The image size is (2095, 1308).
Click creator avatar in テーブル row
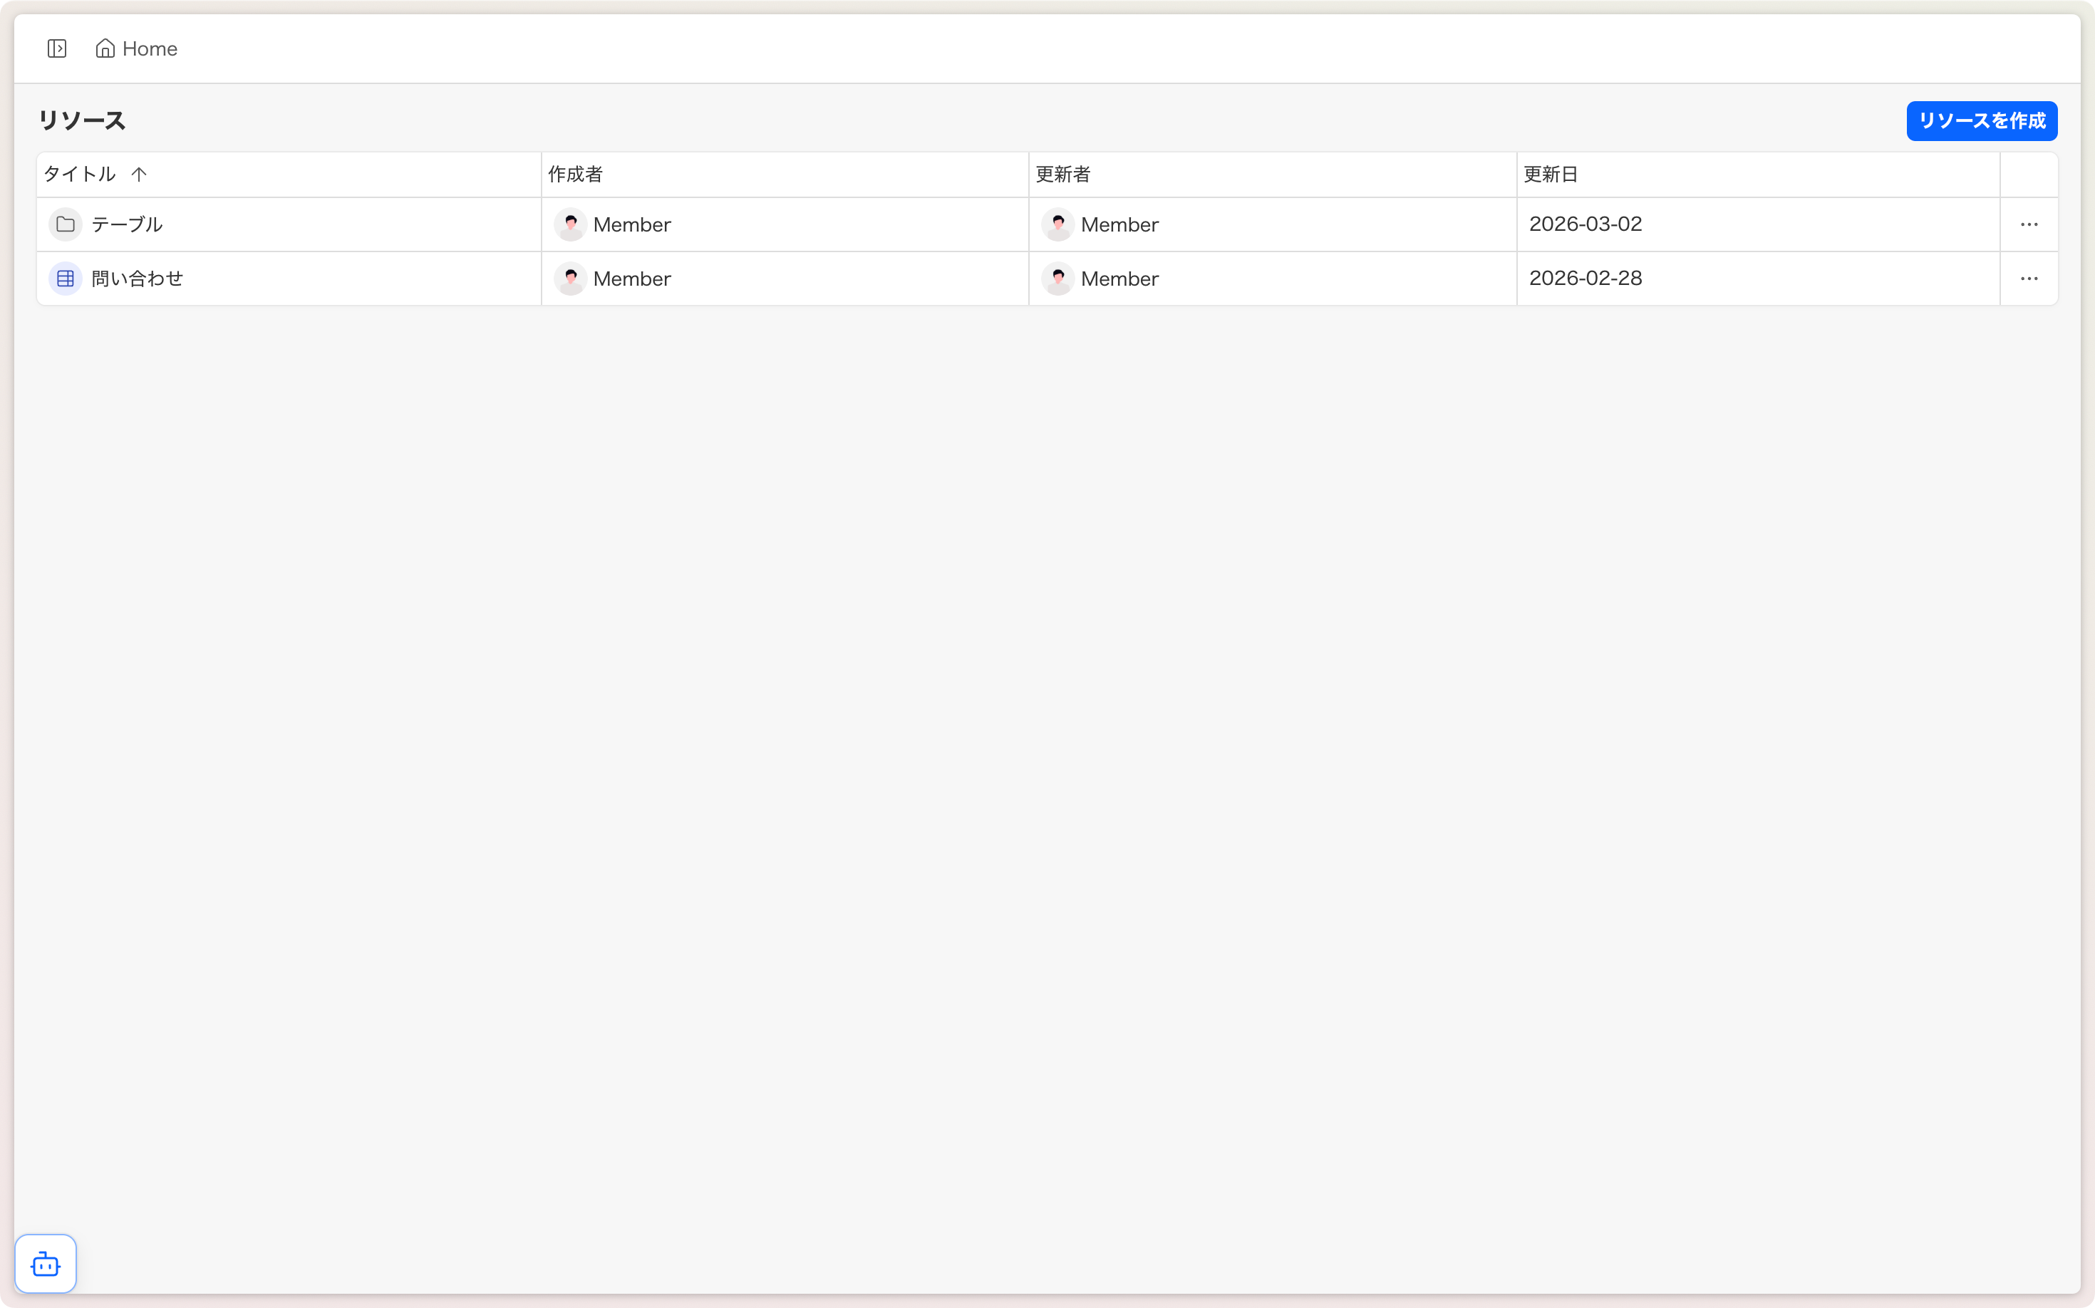point(570,225)
